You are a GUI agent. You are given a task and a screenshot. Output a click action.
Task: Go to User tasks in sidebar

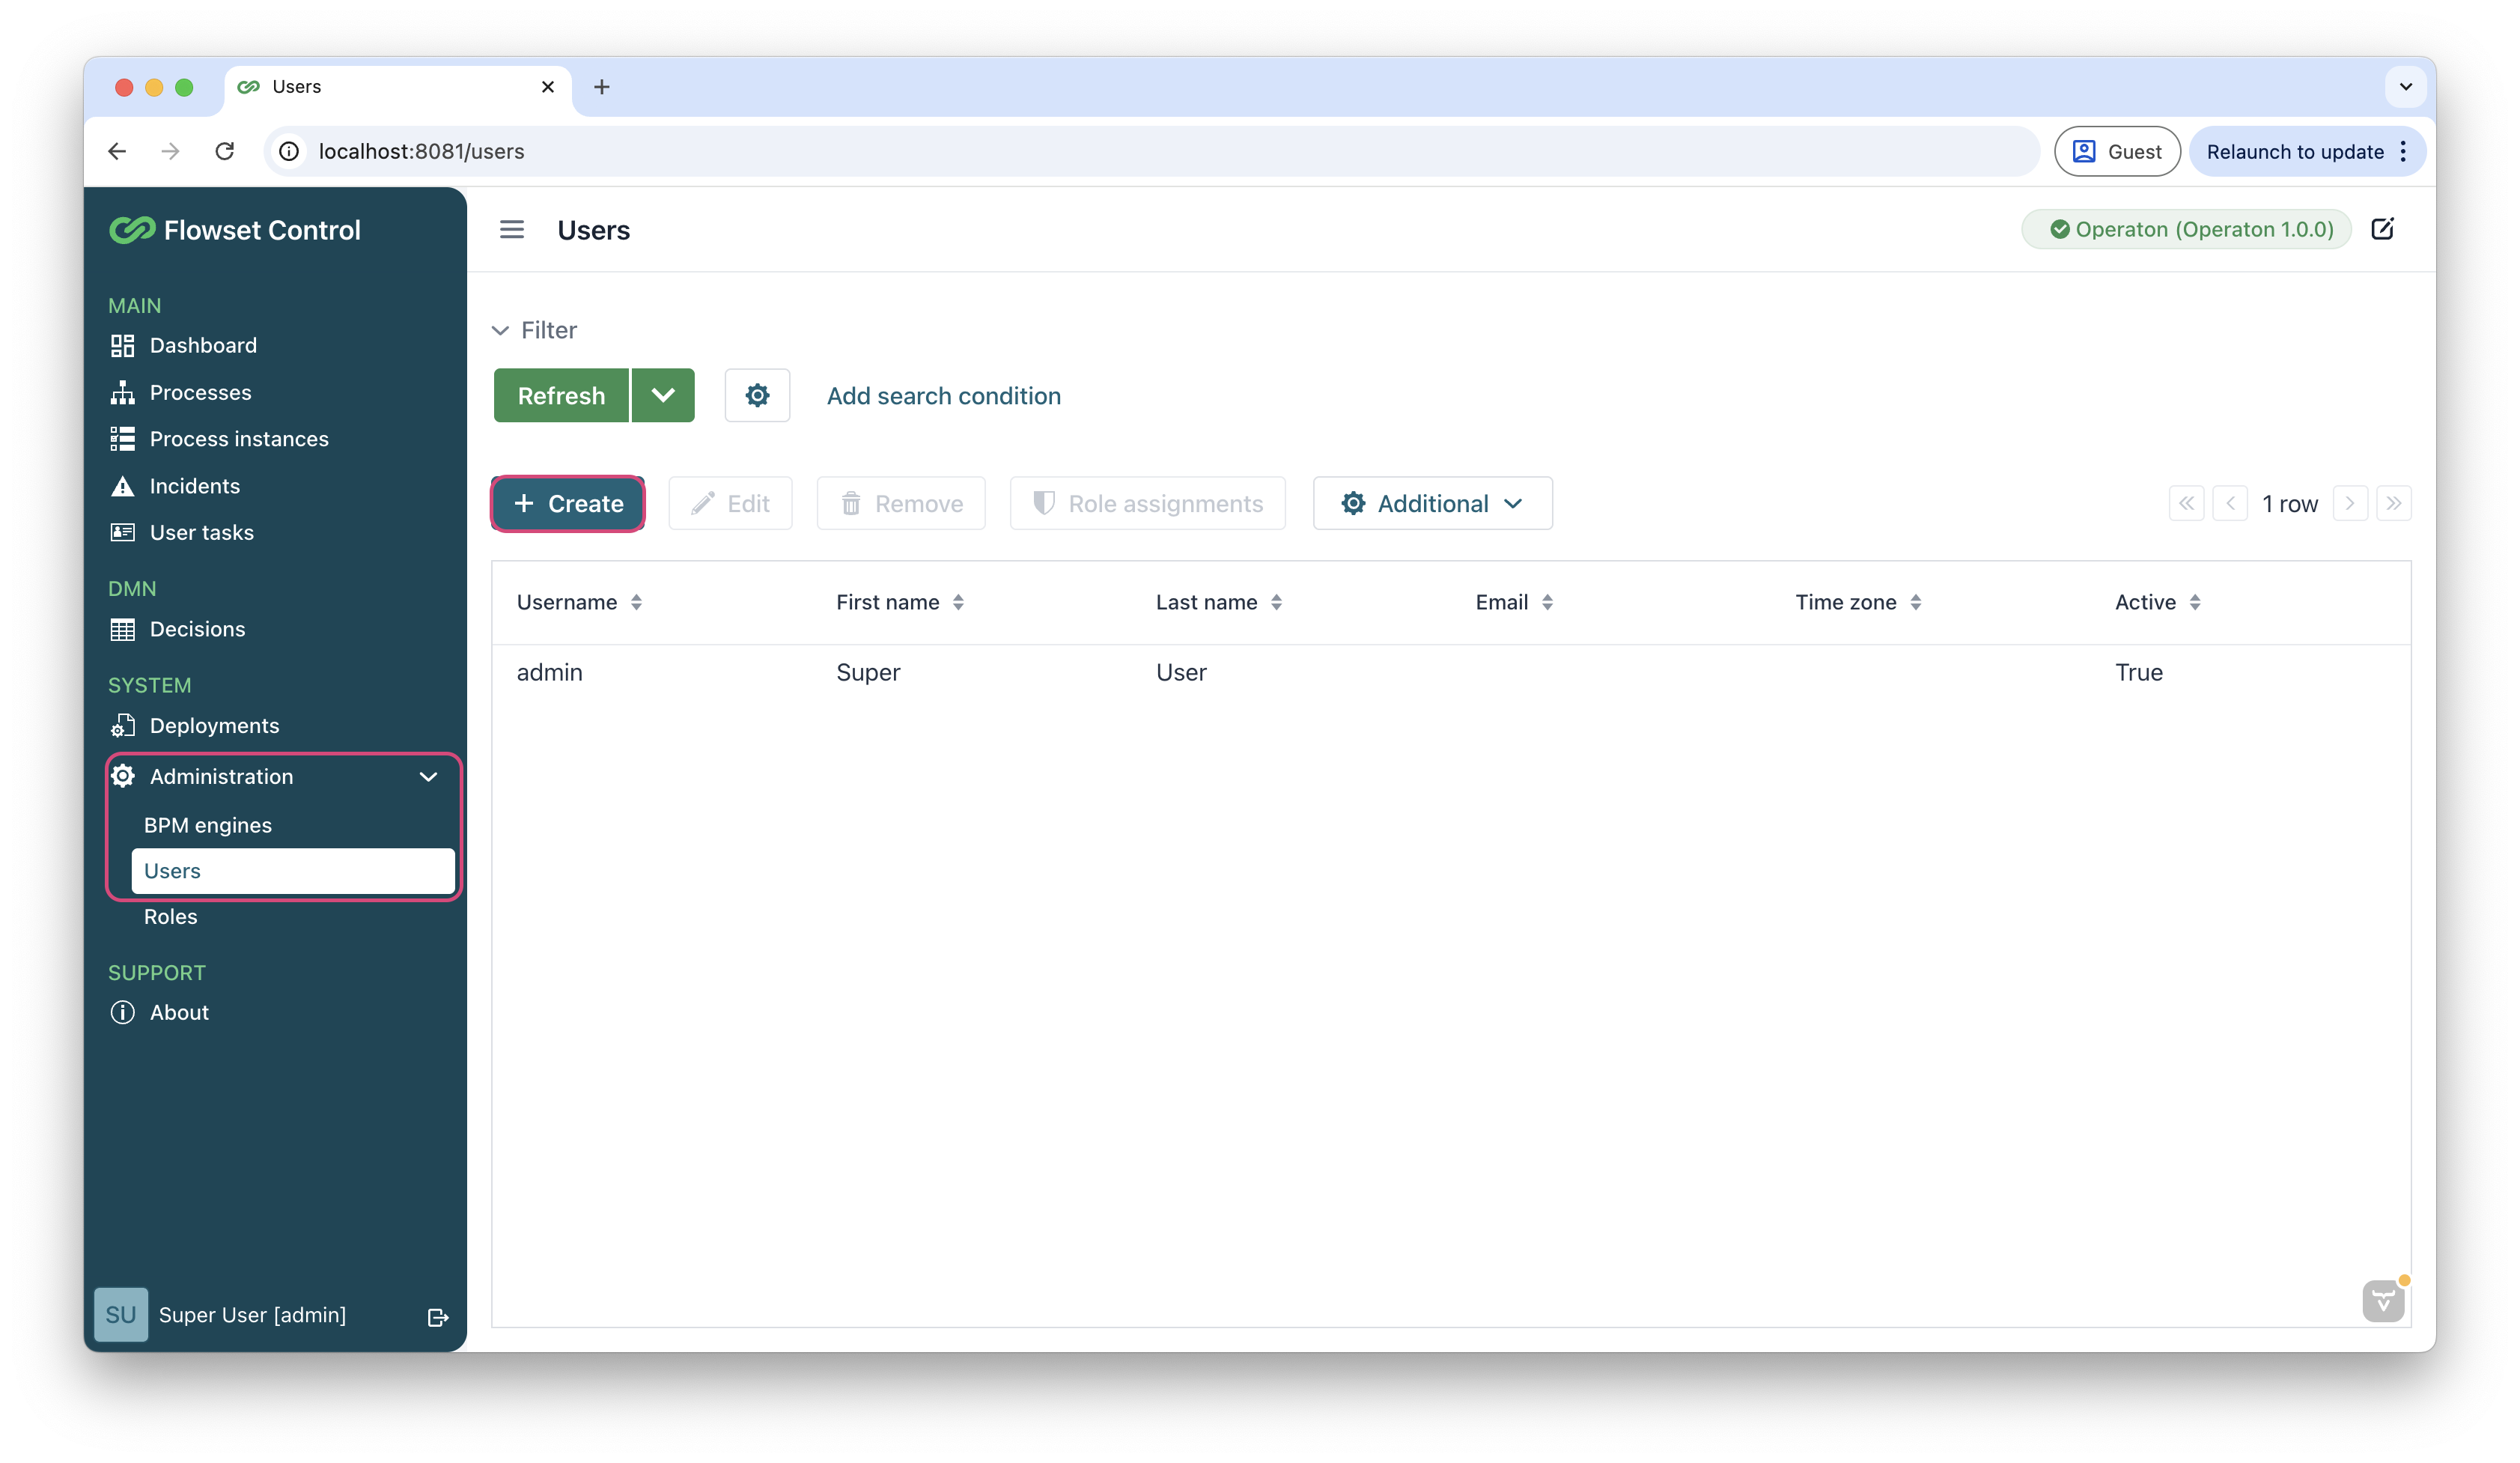point(201,533)
